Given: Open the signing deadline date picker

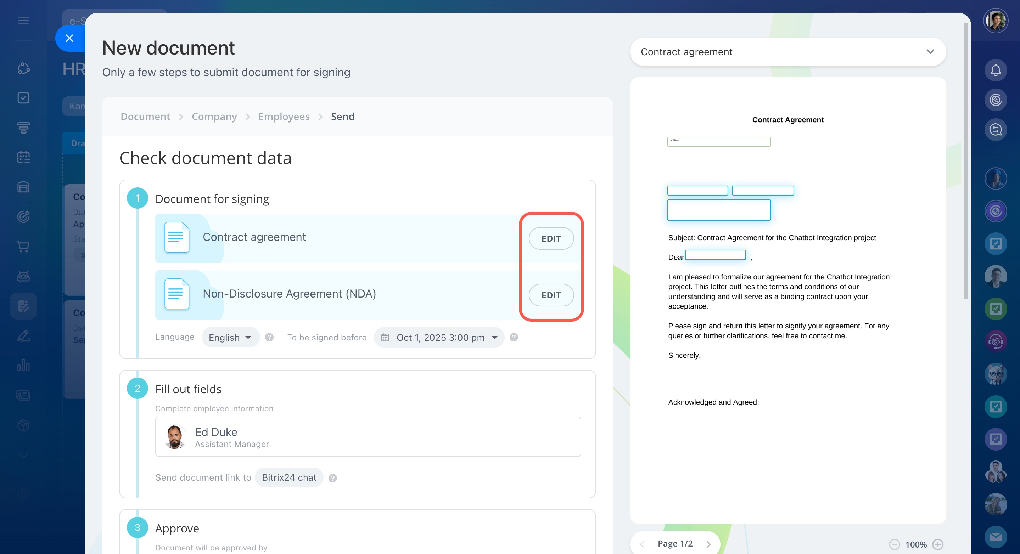Looking at the screenshot, I should point(439,338).
